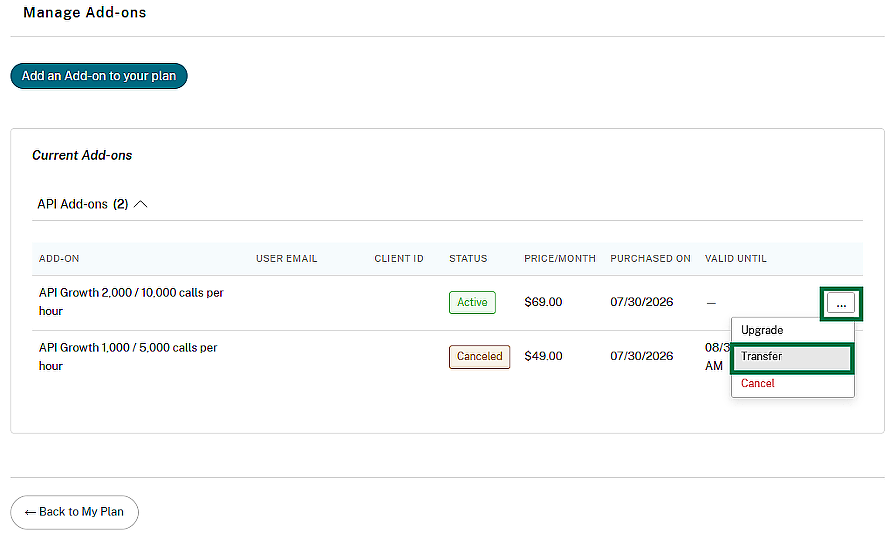896x533 pixels.
Task: Click the USER EMAIL column header
Action: click(286, 258)
